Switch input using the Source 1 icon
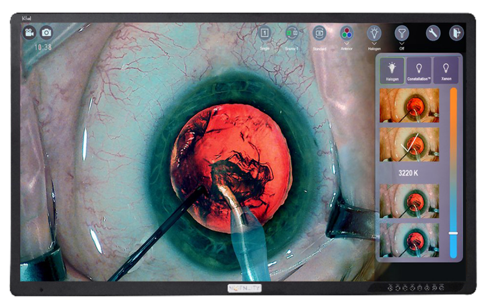 pyautogui.click(x=292, y=33)
